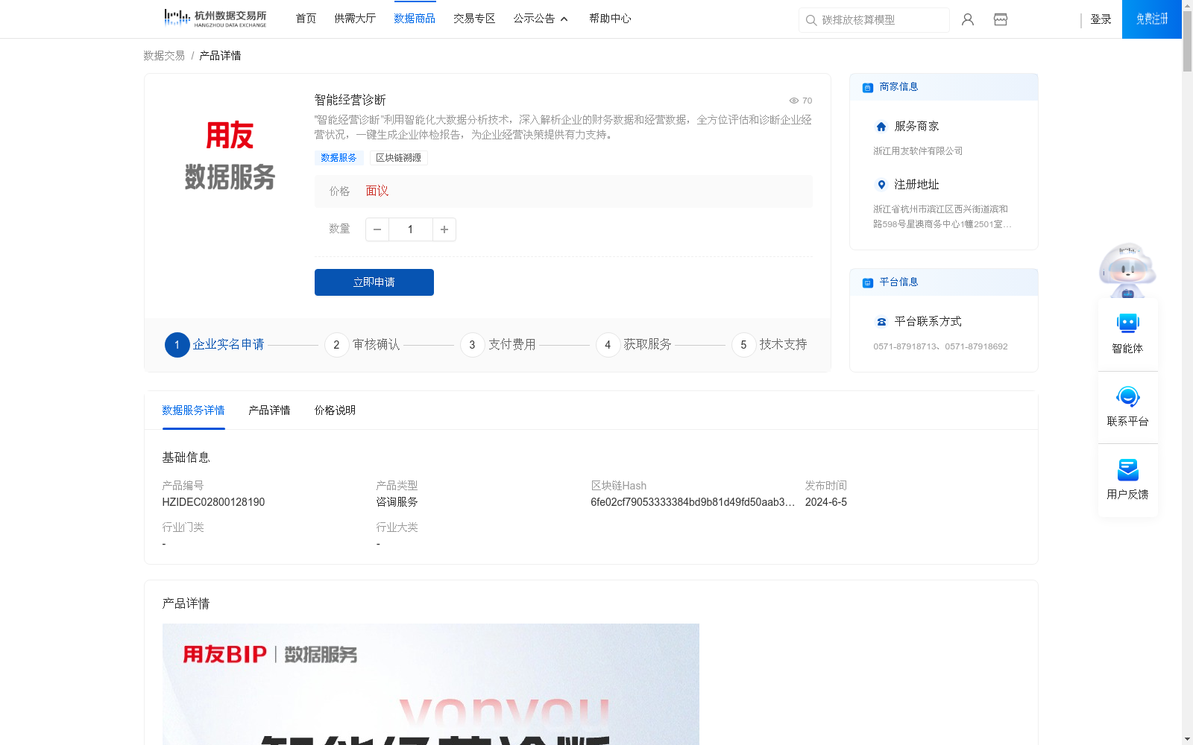1193x745 pixels.
Task: Click the 面议 price text
Action: point(377,191)
